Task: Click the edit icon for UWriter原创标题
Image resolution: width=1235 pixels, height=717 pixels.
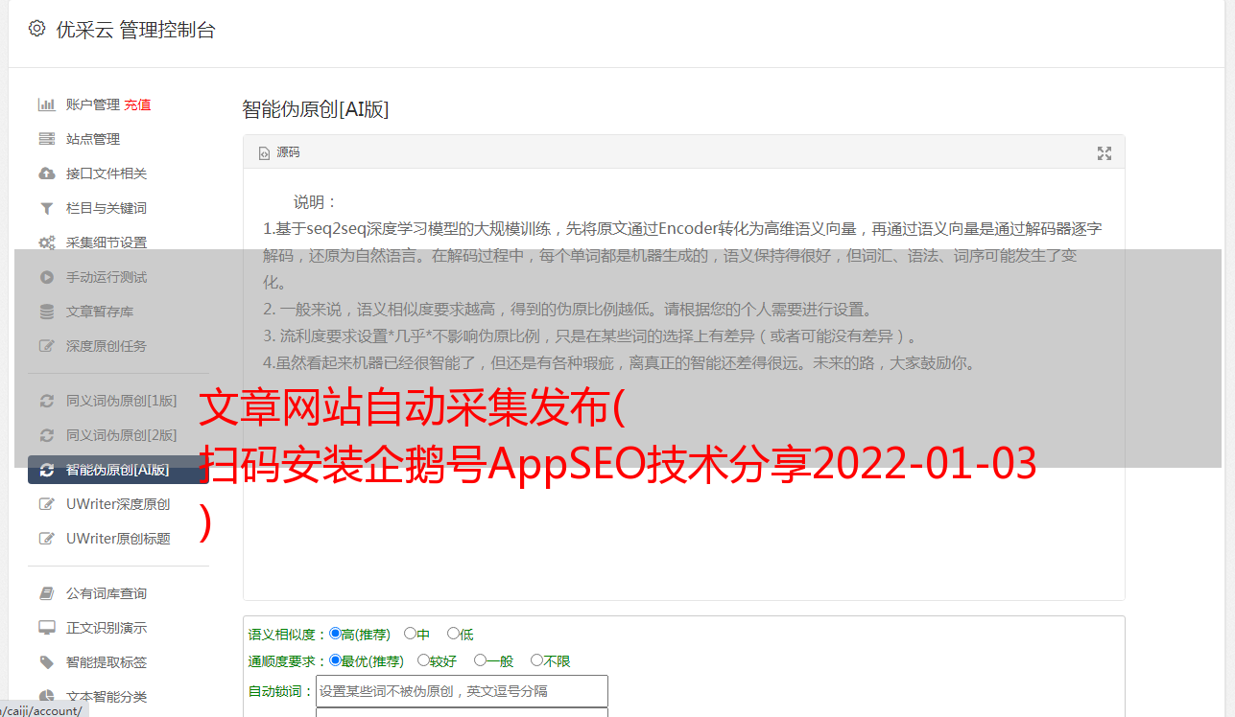Action: coord(46,539)
